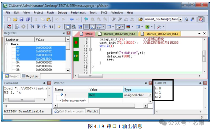Image resolution: width=211 pixels, height=131 pixels.
Task: Toggle the Watch windows button
Action: (99, 27)
